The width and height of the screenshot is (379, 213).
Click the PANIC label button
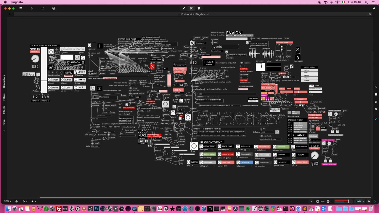tap(301, 135)
